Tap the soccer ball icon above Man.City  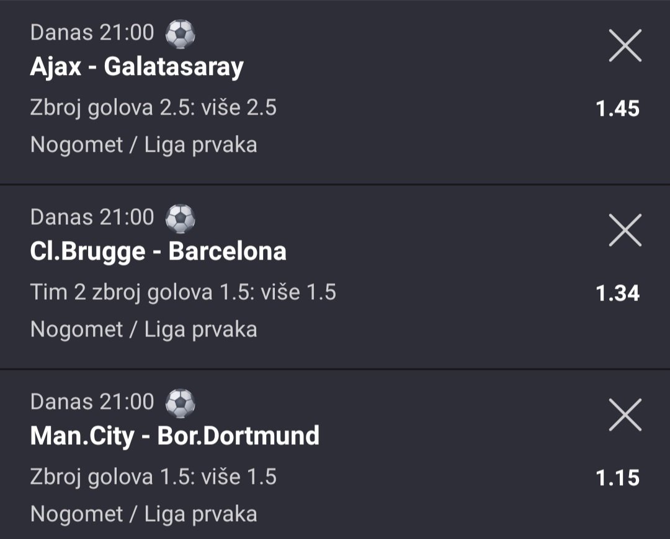pos(180,403)
